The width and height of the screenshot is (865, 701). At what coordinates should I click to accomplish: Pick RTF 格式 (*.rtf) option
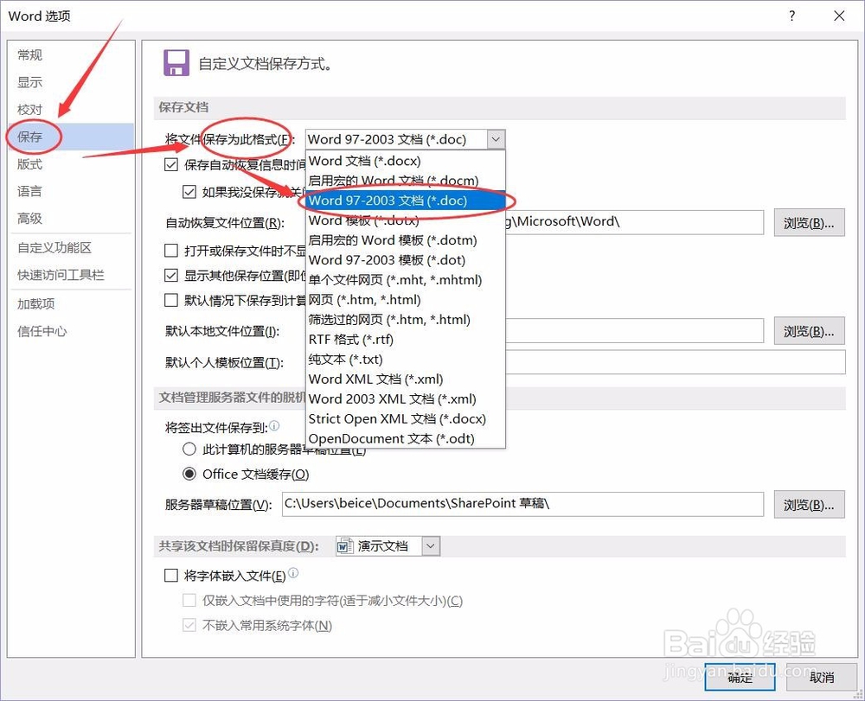[406, 340]
